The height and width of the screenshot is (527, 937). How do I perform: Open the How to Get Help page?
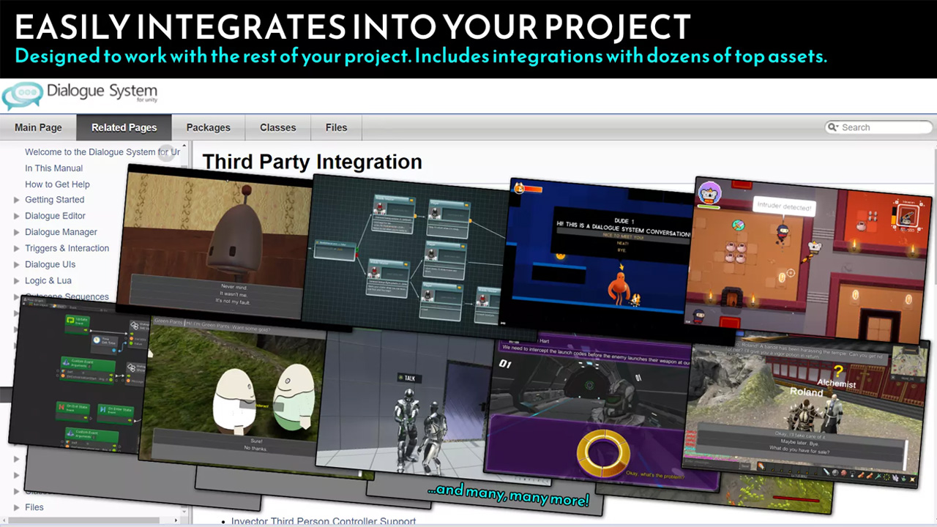(x=57, y=184)
